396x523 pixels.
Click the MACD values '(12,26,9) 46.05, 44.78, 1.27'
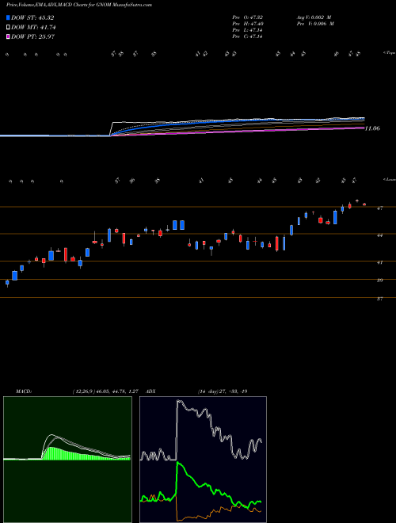pos(105,391)
